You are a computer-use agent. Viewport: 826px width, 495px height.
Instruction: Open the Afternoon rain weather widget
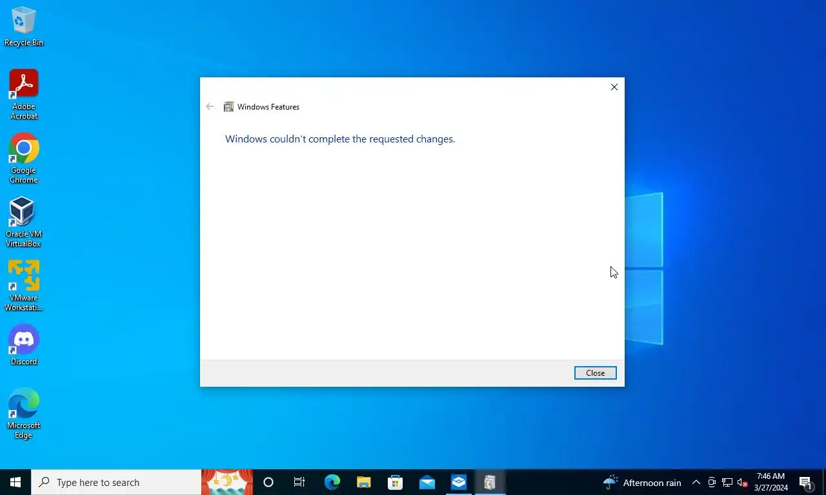(642, 482)
